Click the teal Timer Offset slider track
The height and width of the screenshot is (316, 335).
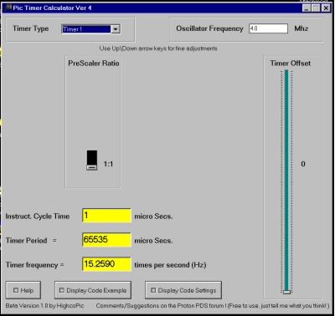point(286,180)
